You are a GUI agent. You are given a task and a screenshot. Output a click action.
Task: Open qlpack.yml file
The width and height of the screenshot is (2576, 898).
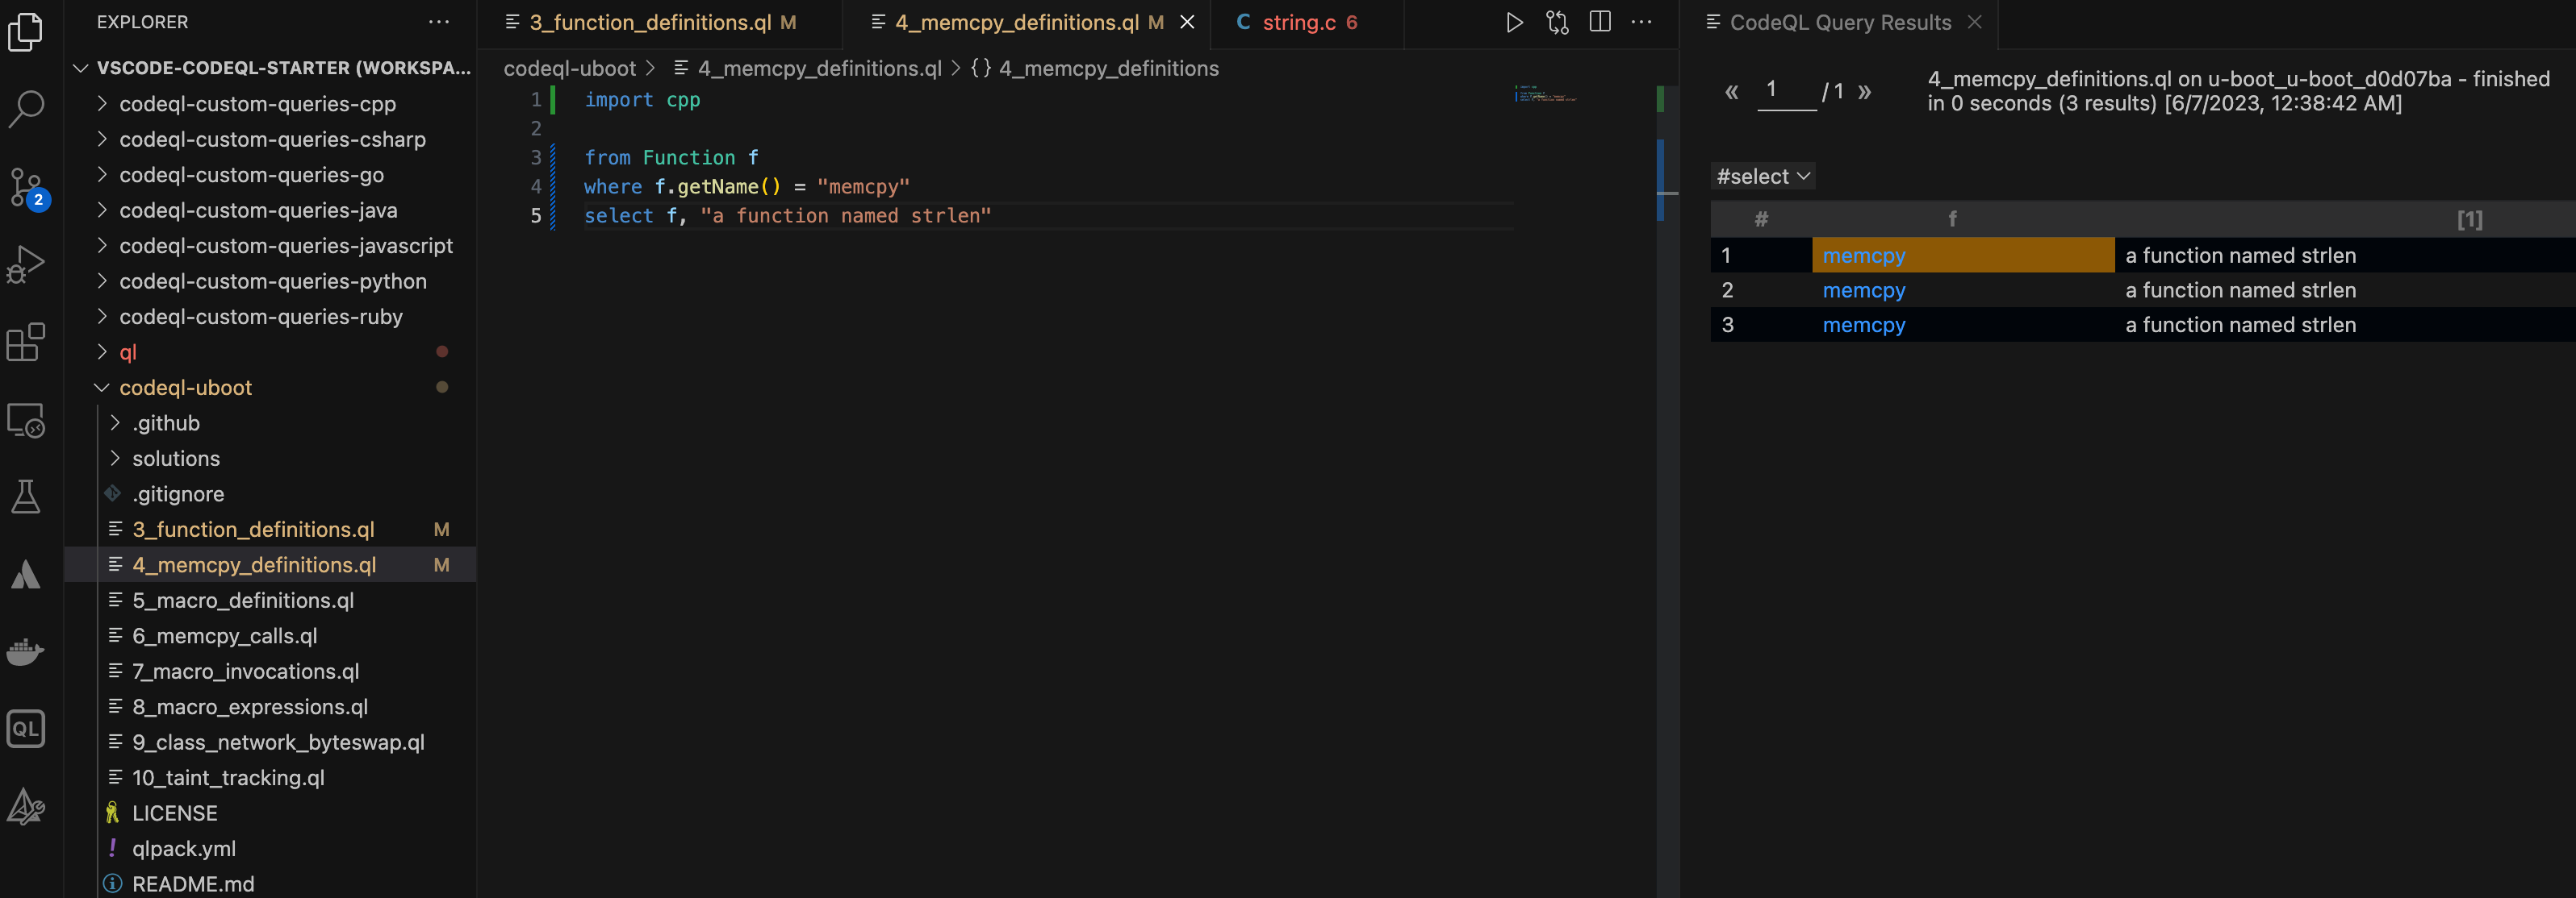tap(184, 849)
